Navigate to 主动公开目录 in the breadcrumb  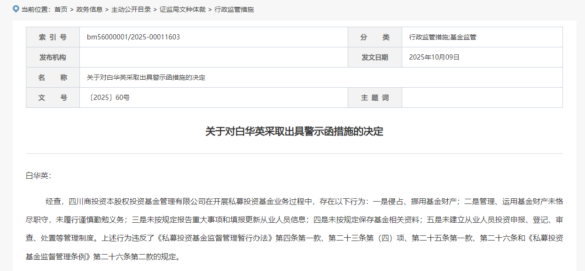tap(131, 9)
